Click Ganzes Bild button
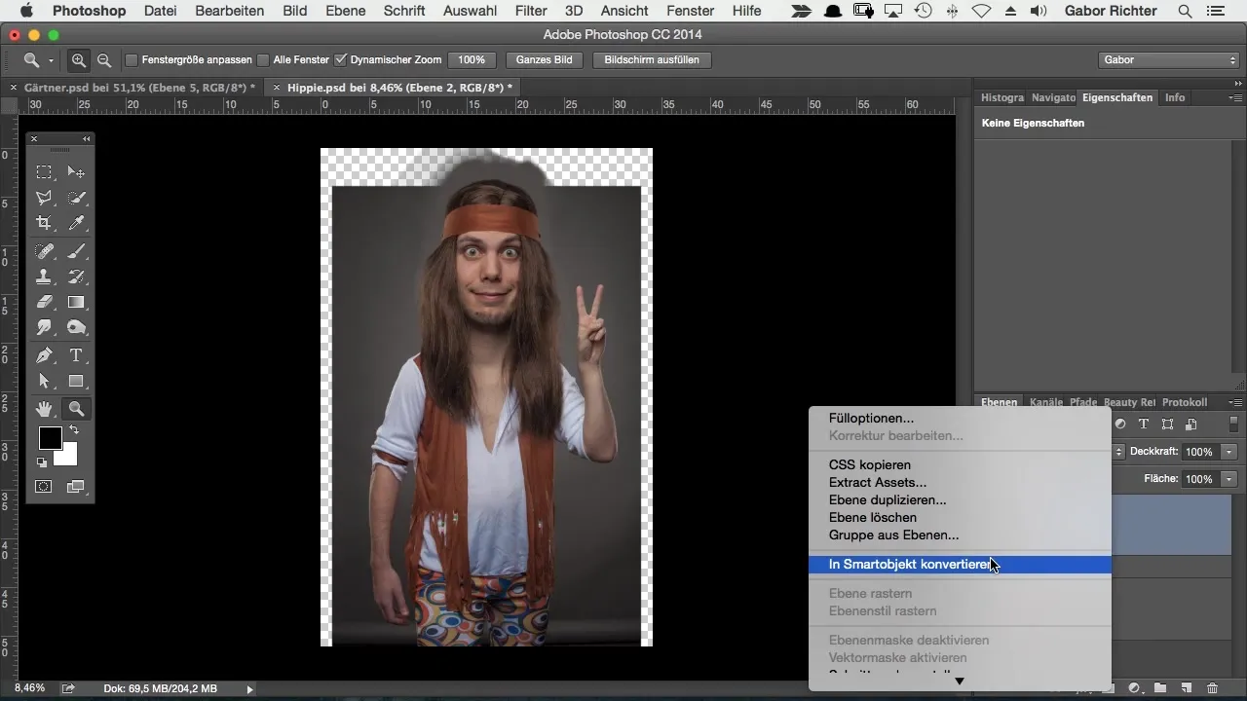 544,60
